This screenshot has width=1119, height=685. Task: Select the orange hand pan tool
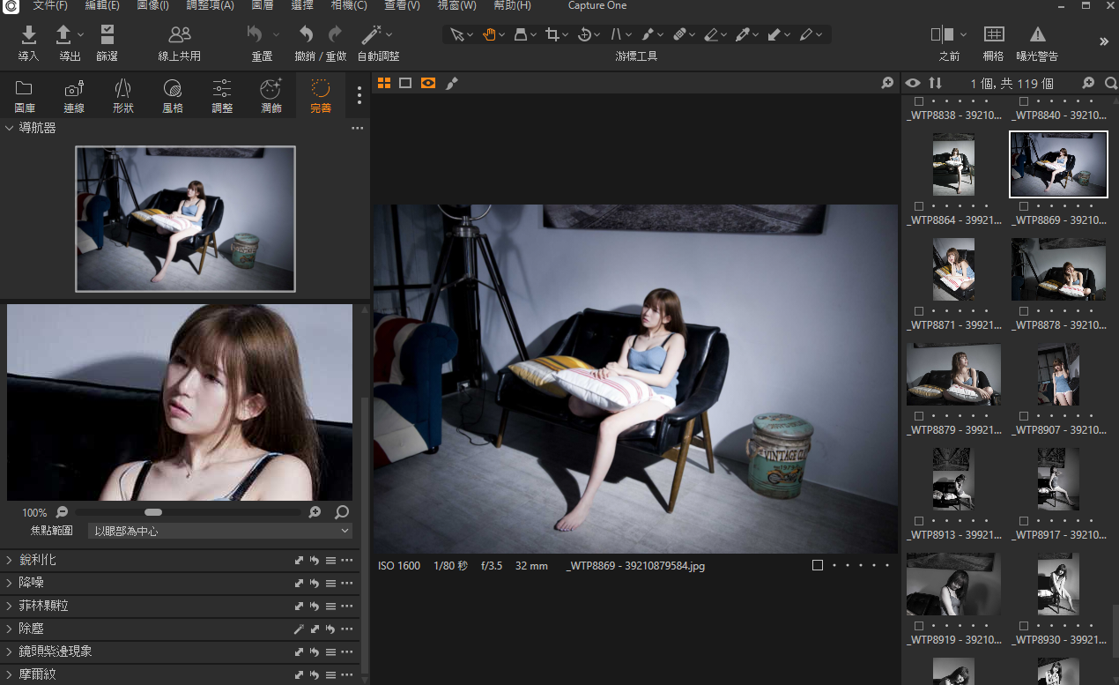click(x=489, y=35)
